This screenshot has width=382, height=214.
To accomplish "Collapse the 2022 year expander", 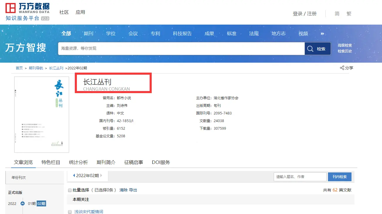I will click(22, 203).
